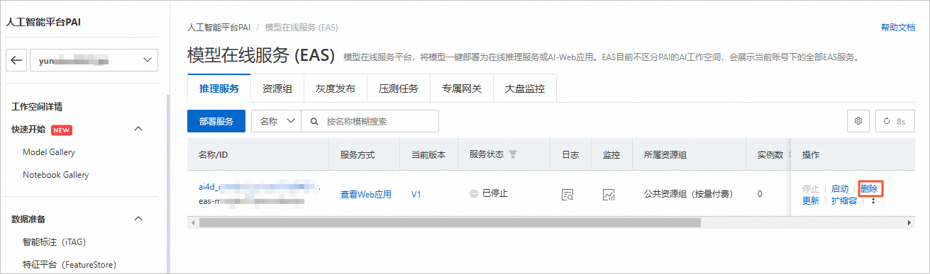
Task: Click the 名称/ID column header
Action: tap(213, 154)
